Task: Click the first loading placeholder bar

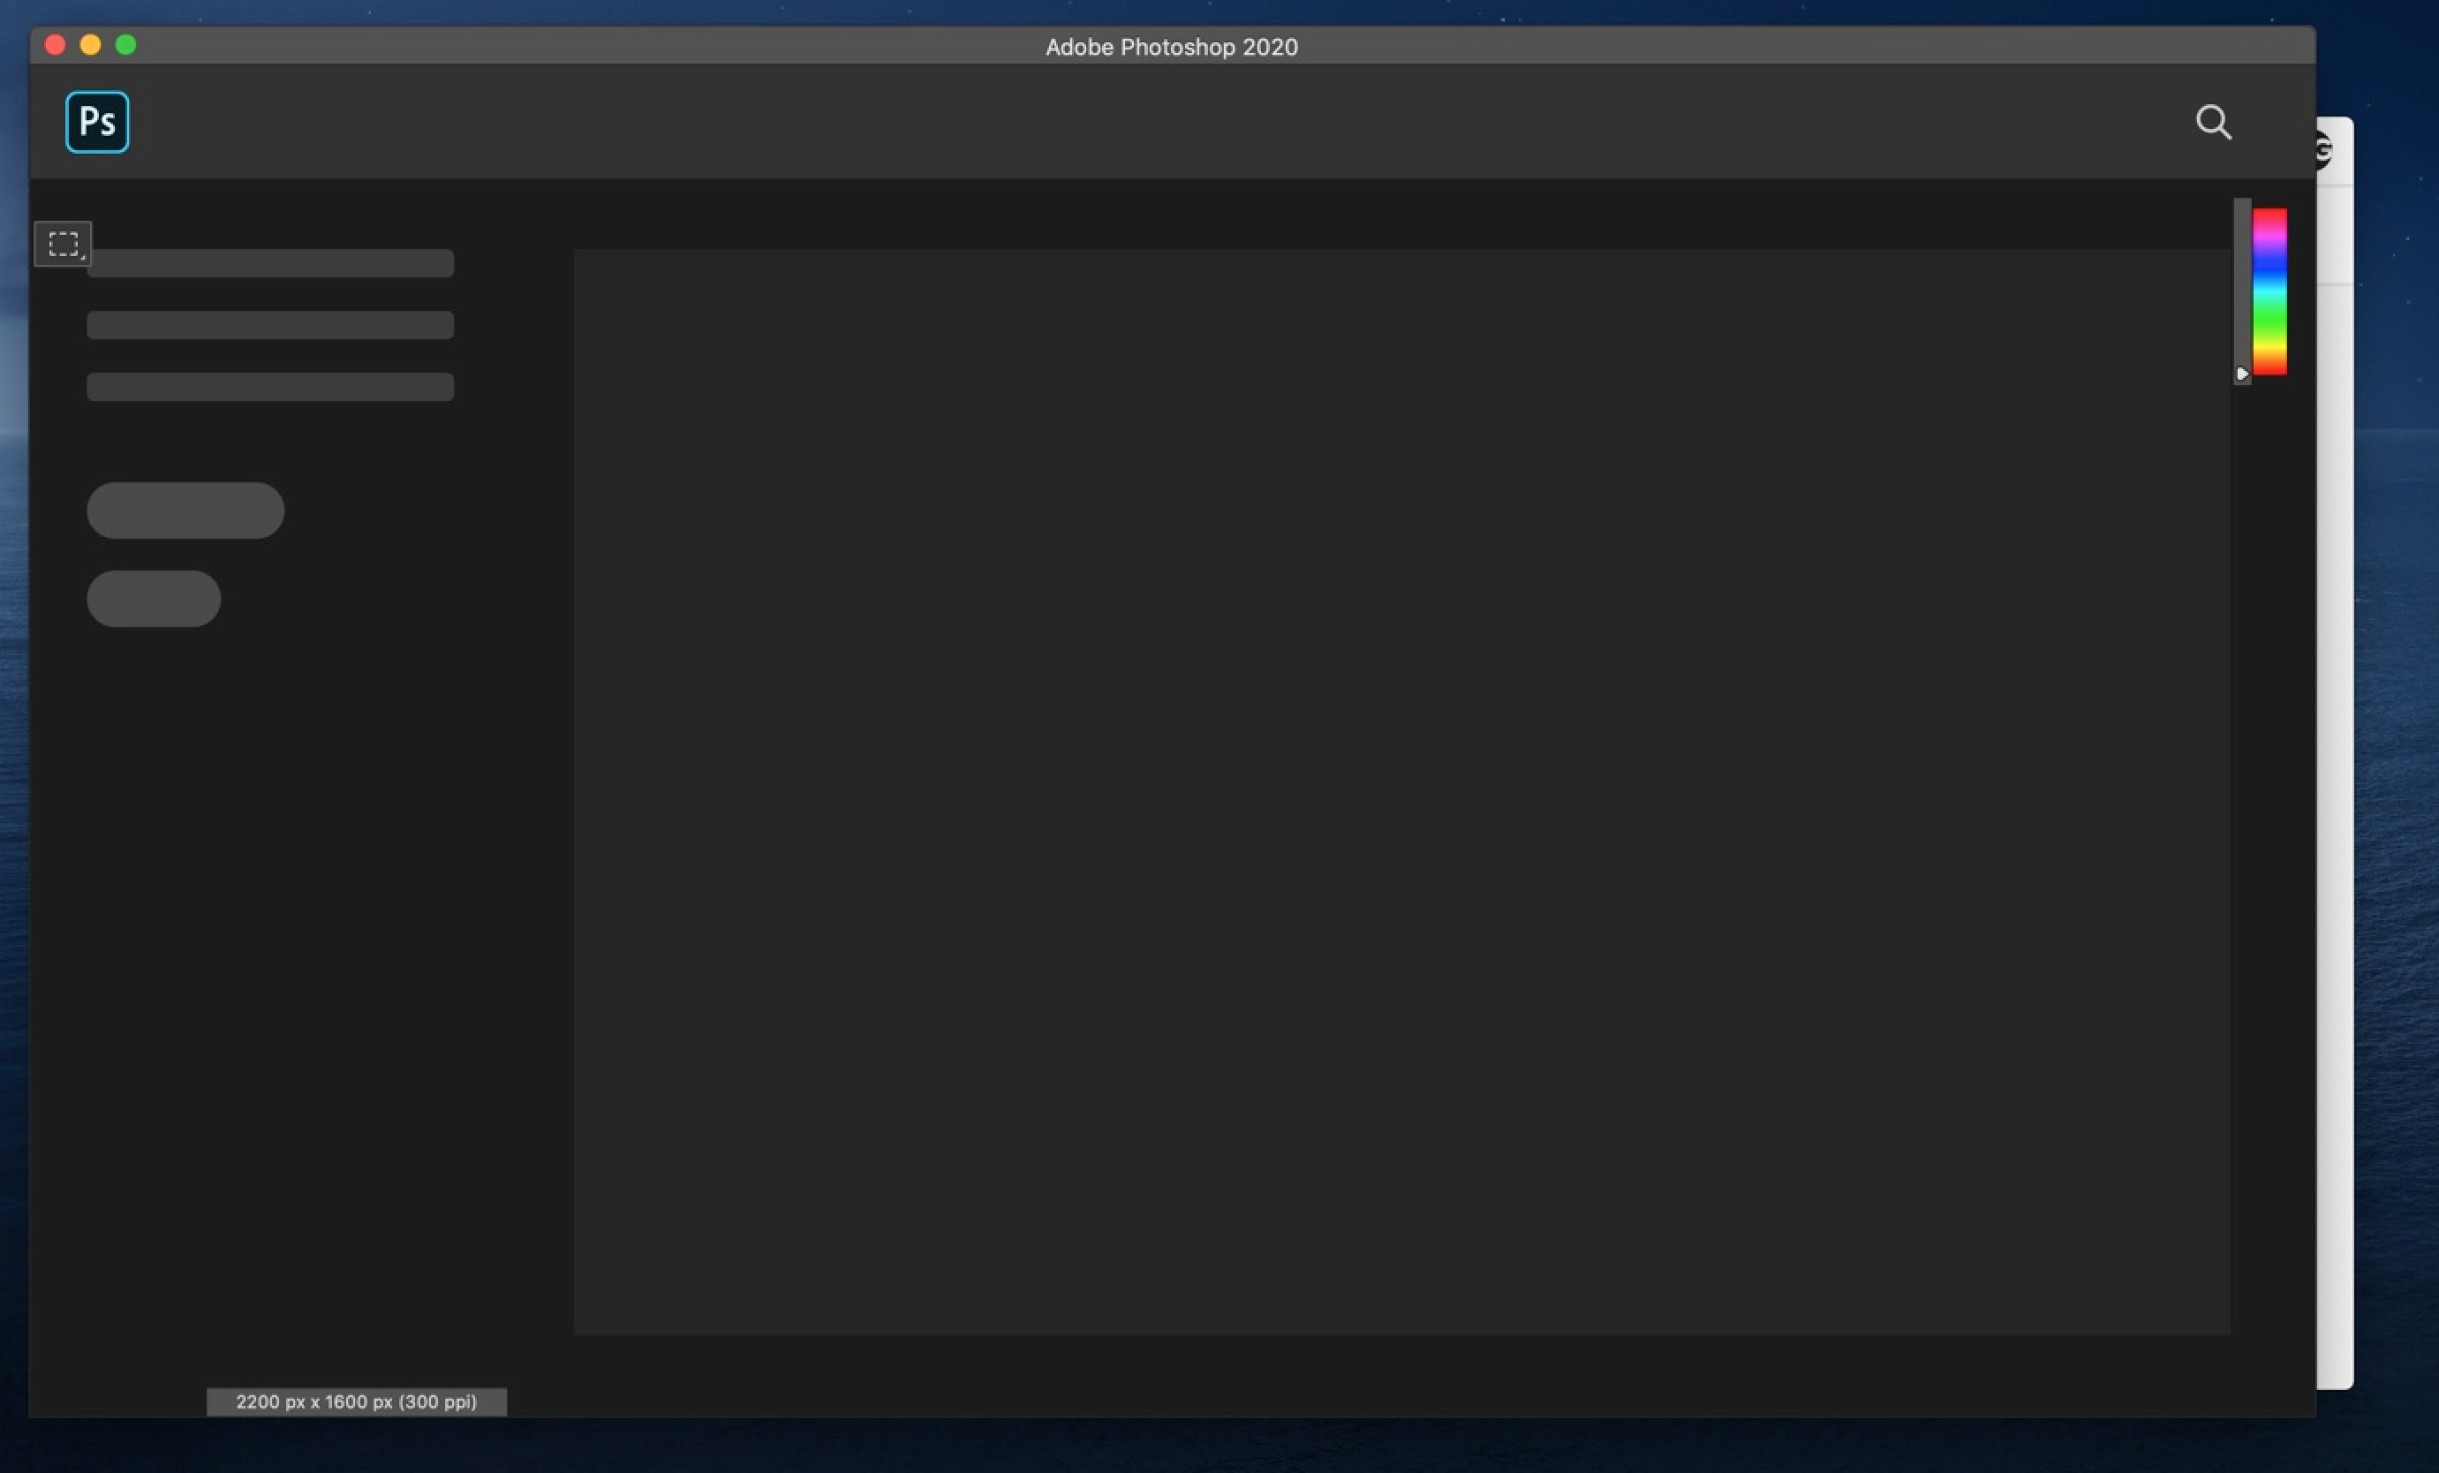Action: pyautogui.click(x=270, y=263)
